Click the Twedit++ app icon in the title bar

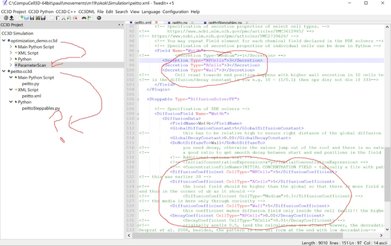point(5,3)
